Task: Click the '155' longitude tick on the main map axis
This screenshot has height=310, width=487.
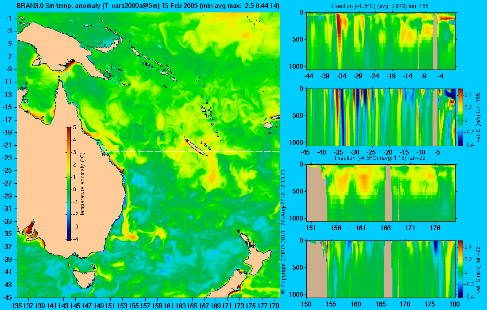Action: 134,306
